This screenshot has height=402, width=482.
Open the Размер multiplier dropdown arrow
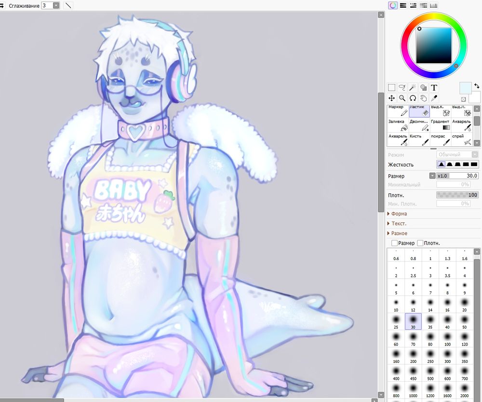432,176
